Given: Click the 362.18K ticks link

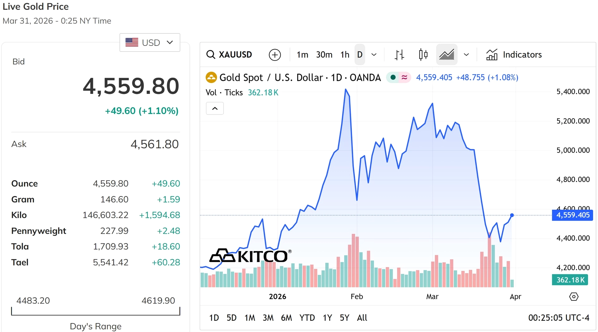Looking at the screenshot, I should pos(263,92).
